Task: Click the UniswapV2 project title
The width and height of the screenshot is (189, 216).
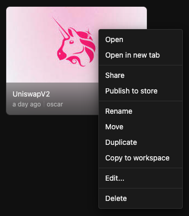Action: click(31, 94)
